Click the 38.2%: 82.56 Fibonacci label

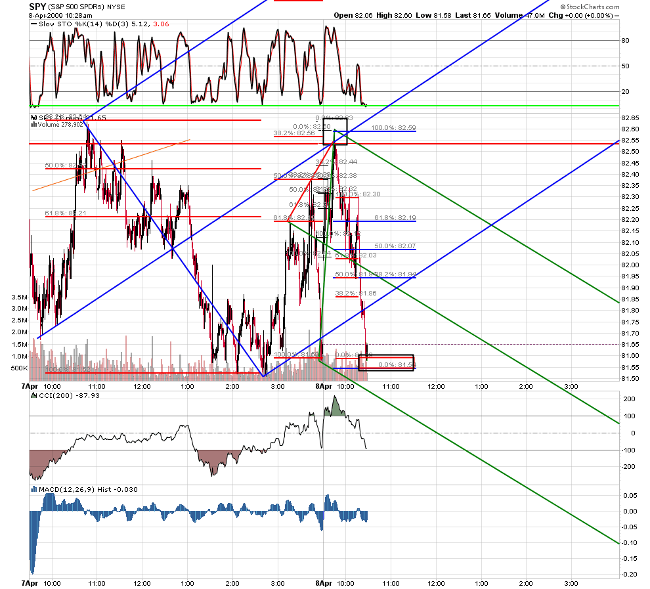[x=294, y=133]
